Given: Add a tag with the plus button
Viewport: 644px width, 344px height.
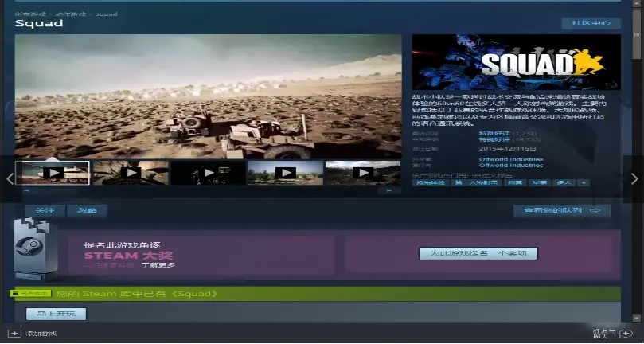Looking at the screenshot, I should click(x=584, y=182).
